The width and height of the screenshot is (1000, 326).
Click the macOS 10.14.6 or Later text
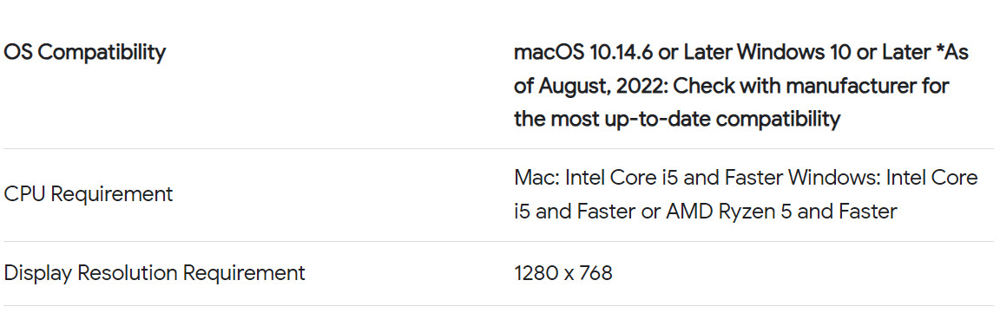tap(595, 52)
